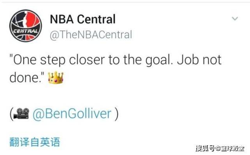Open the tweet's more-actions arrow menu
The width and height of the screenshot is (250, 155).
tap(235, 18)
